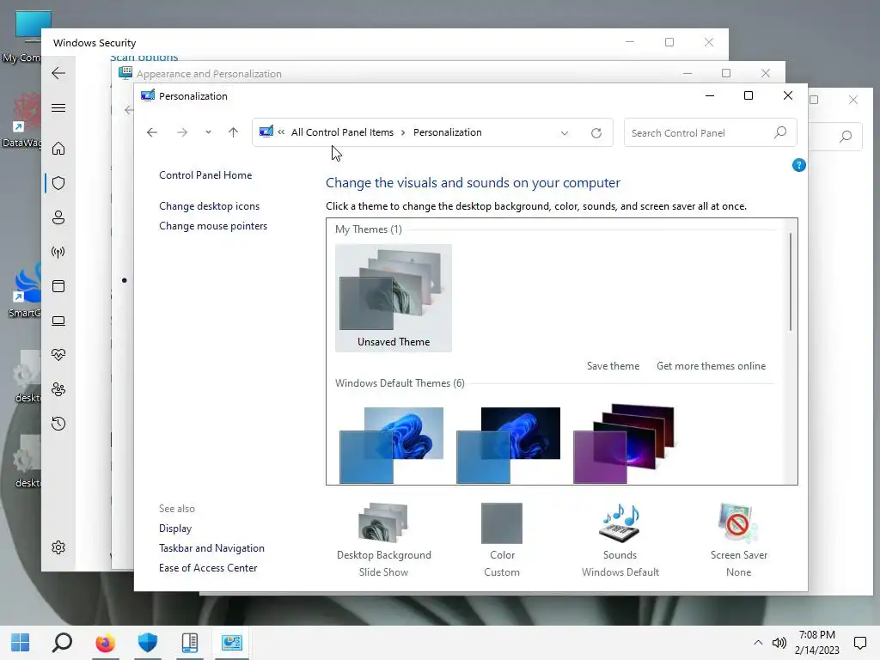The image size is (880, 660).
Task: Click All Control Panel Items breadcrumb
Action: tap(342, 132)
